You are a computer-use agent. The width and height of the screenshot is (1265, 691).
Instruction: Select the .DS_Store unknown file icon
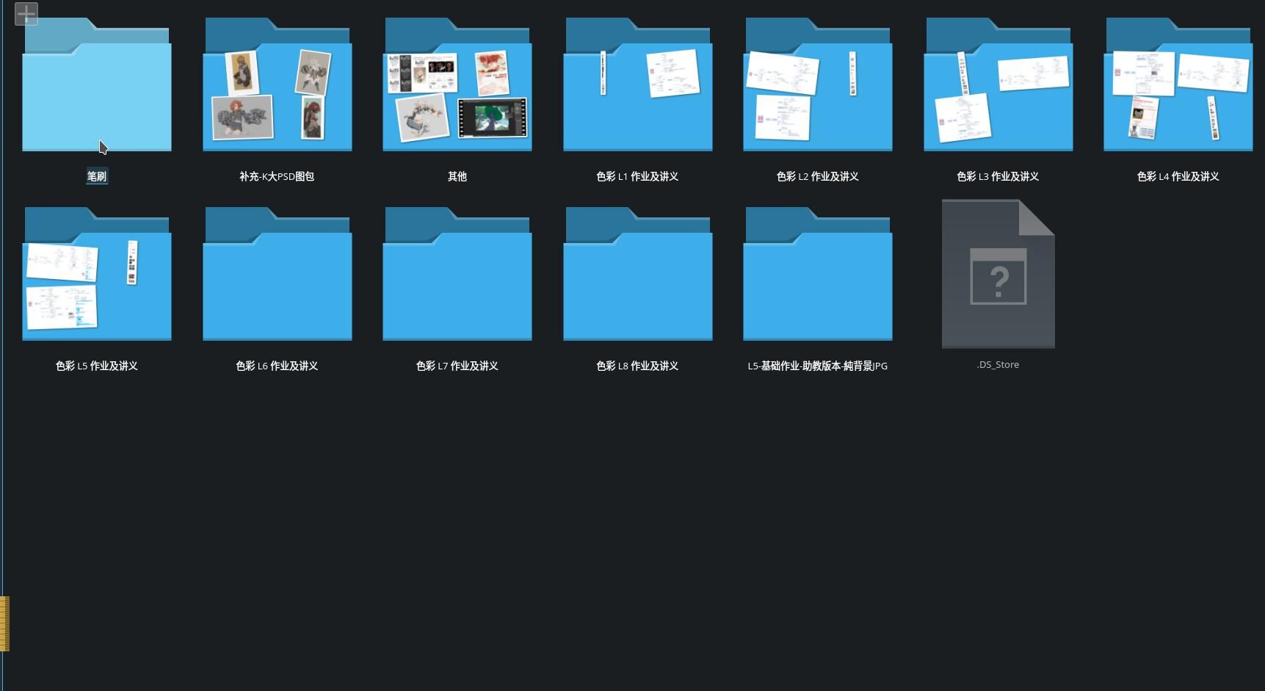[x=998, y=274]
